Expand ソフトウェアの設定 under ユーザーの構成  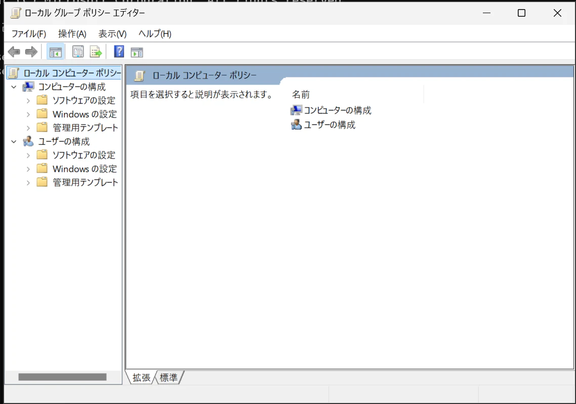tap(28, 155)
